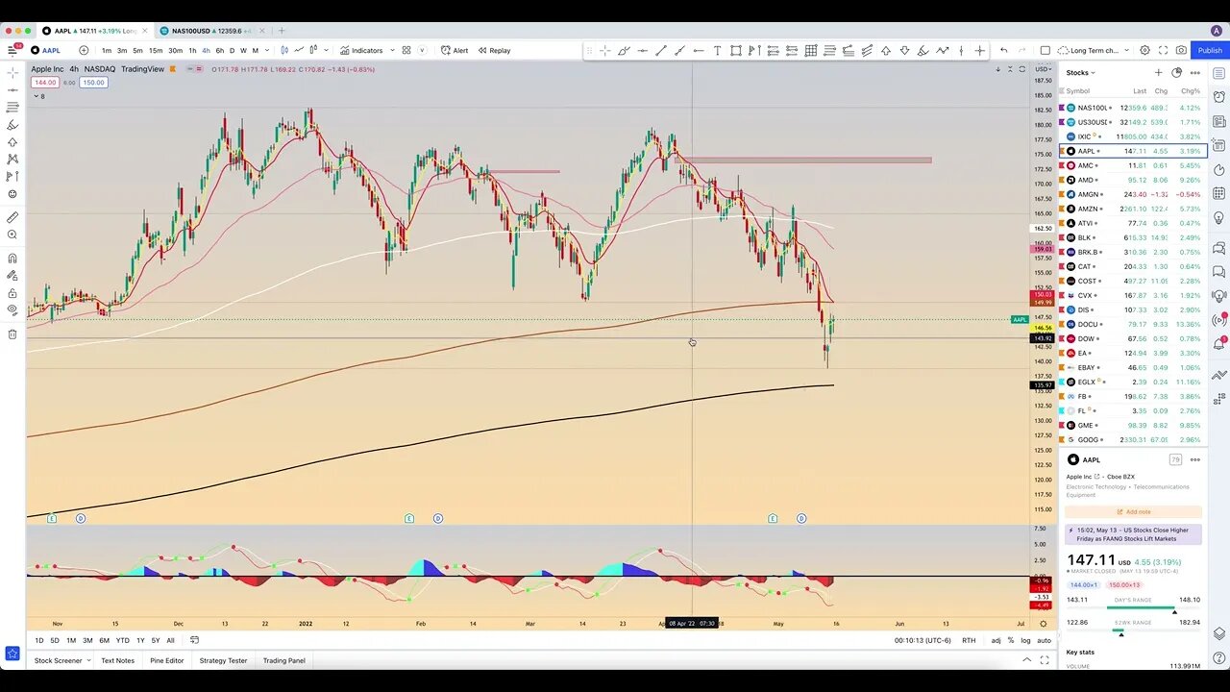
Task: Select the arrow down marker tool
Action: click(x=904, y=50)
